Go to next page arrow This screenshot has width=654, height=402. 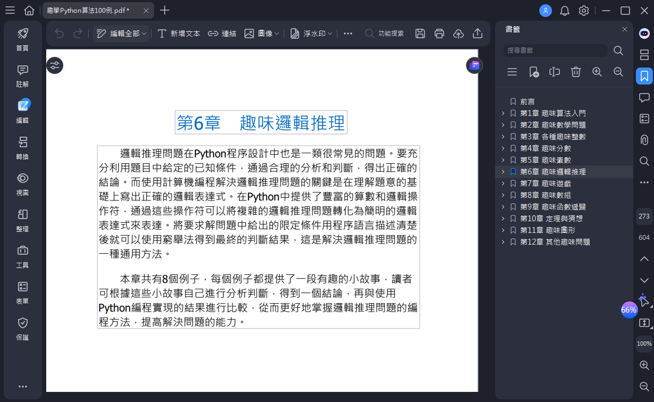click(644, 280)
